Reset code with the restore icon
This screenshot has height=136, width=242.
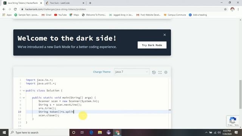154,72
